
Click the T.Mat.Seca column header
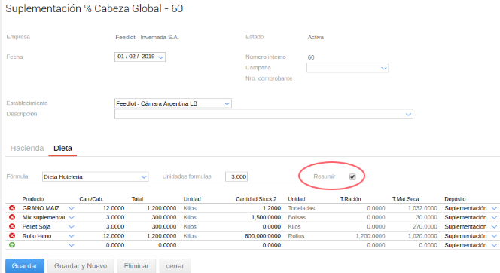tap(406, 199)
